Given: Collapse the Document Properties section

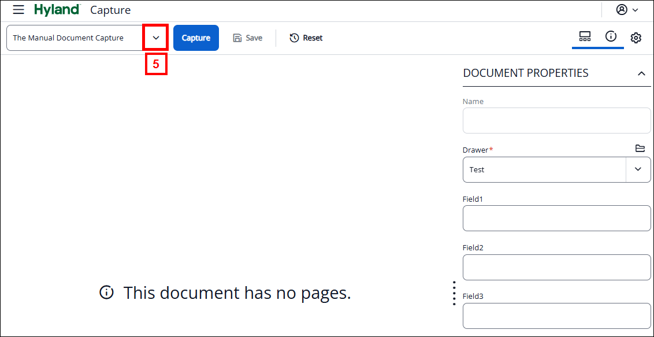Looking at the screenshot, I should (x=641, y=73).
